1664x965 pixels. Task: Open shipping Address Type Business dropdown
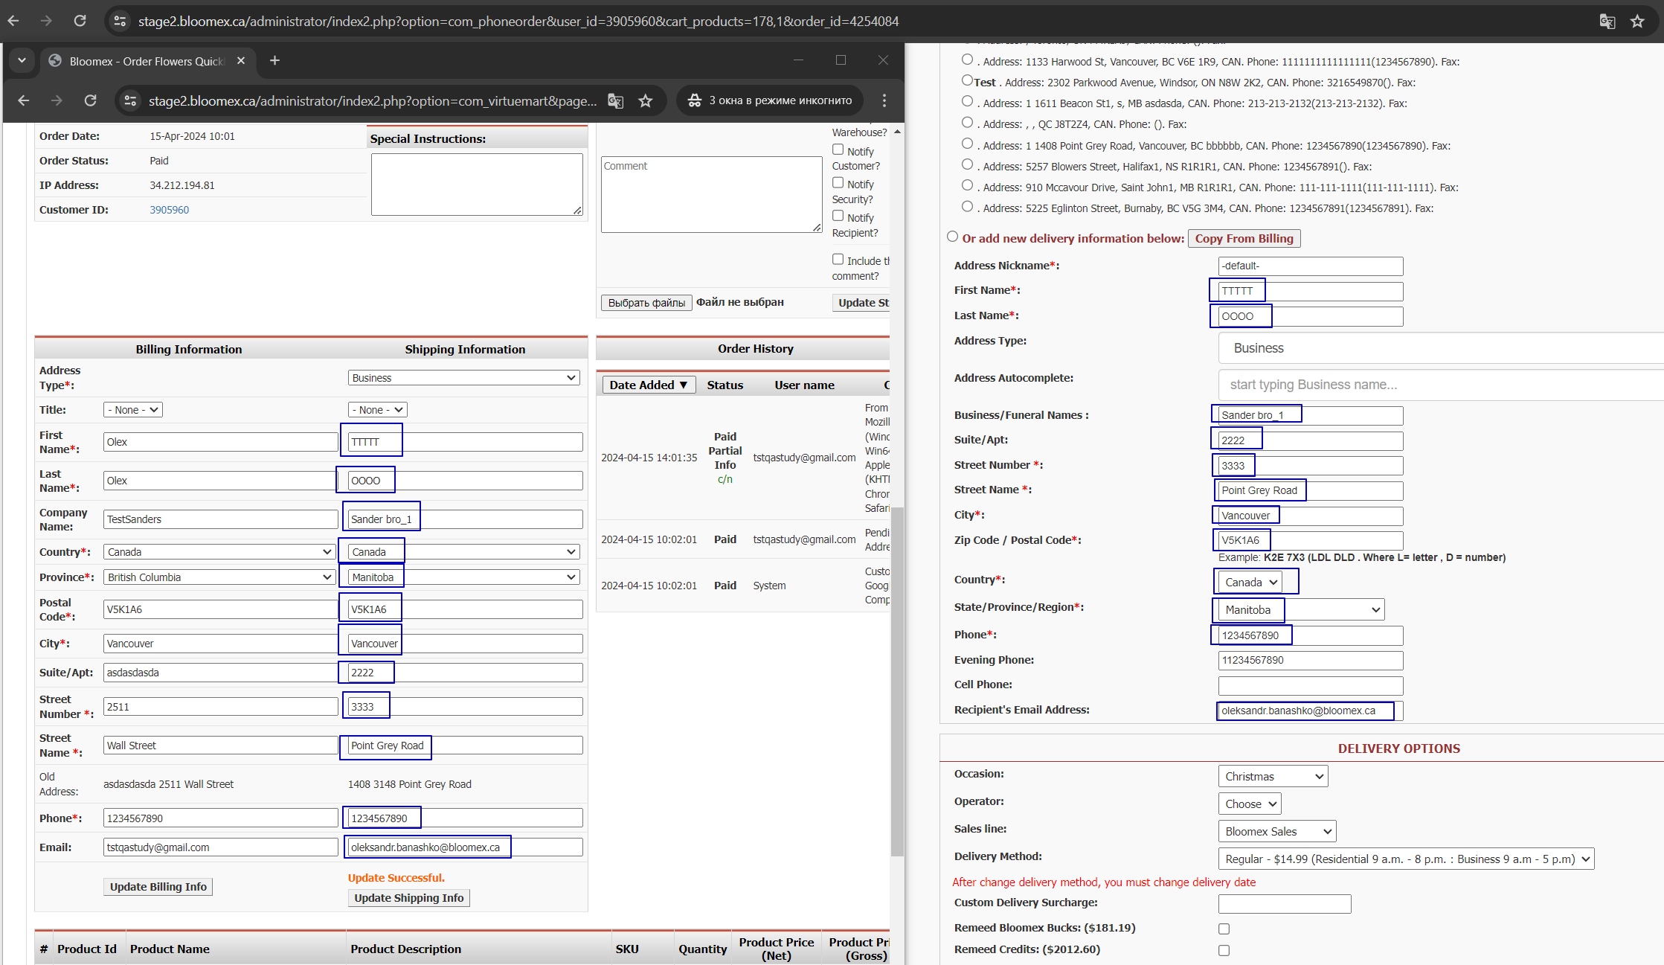pyautogui.click(x=463, y=378)
